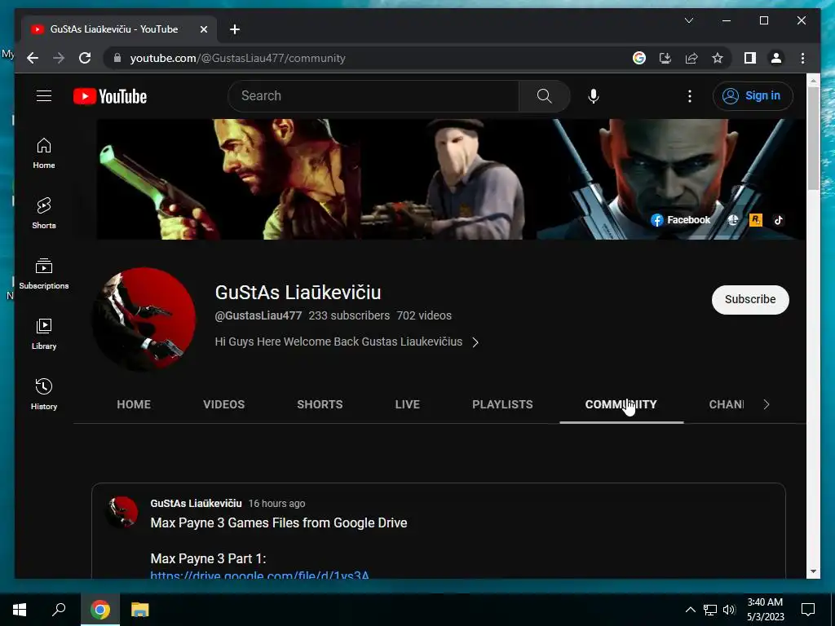835x626 pixels.
Task: Open YouTube settings three-dot menu
Action: (x=690, y=96)
